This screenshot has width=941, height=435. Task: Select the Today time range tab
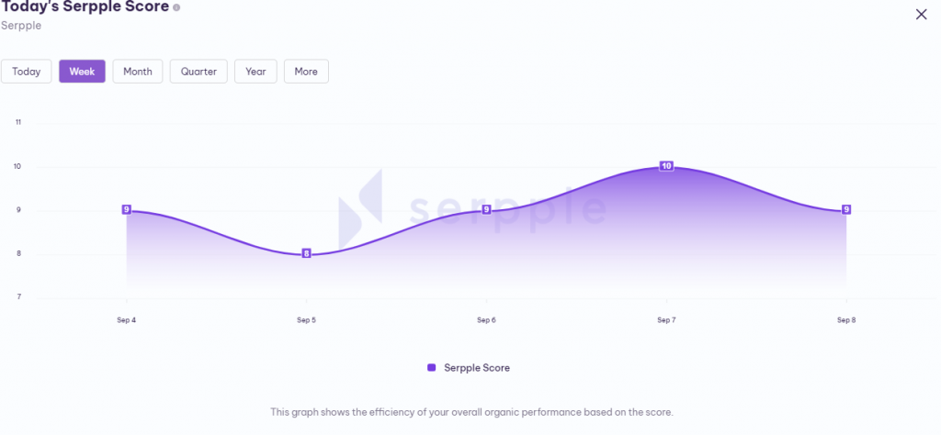pos(27,72)
